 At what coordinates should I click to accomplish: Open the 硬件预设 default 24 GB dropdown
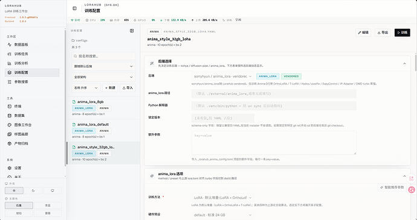coord(222,215)
